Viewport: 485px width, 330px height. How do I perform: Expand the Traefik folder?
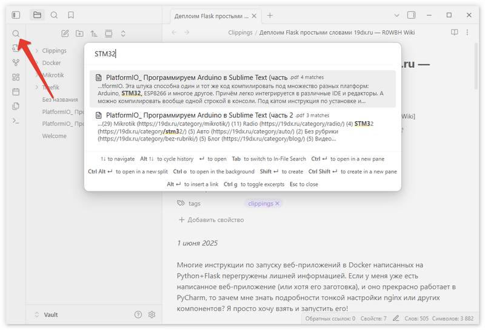(x=51, y=87)
